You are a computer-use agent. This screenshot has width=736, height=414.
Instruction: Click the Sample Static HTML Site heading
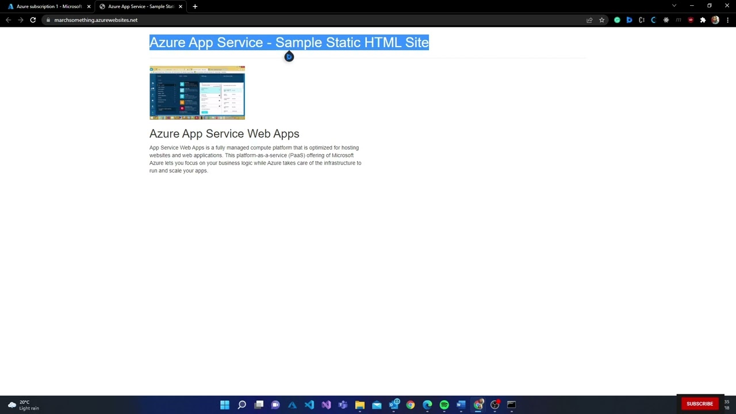pos(289,43)
